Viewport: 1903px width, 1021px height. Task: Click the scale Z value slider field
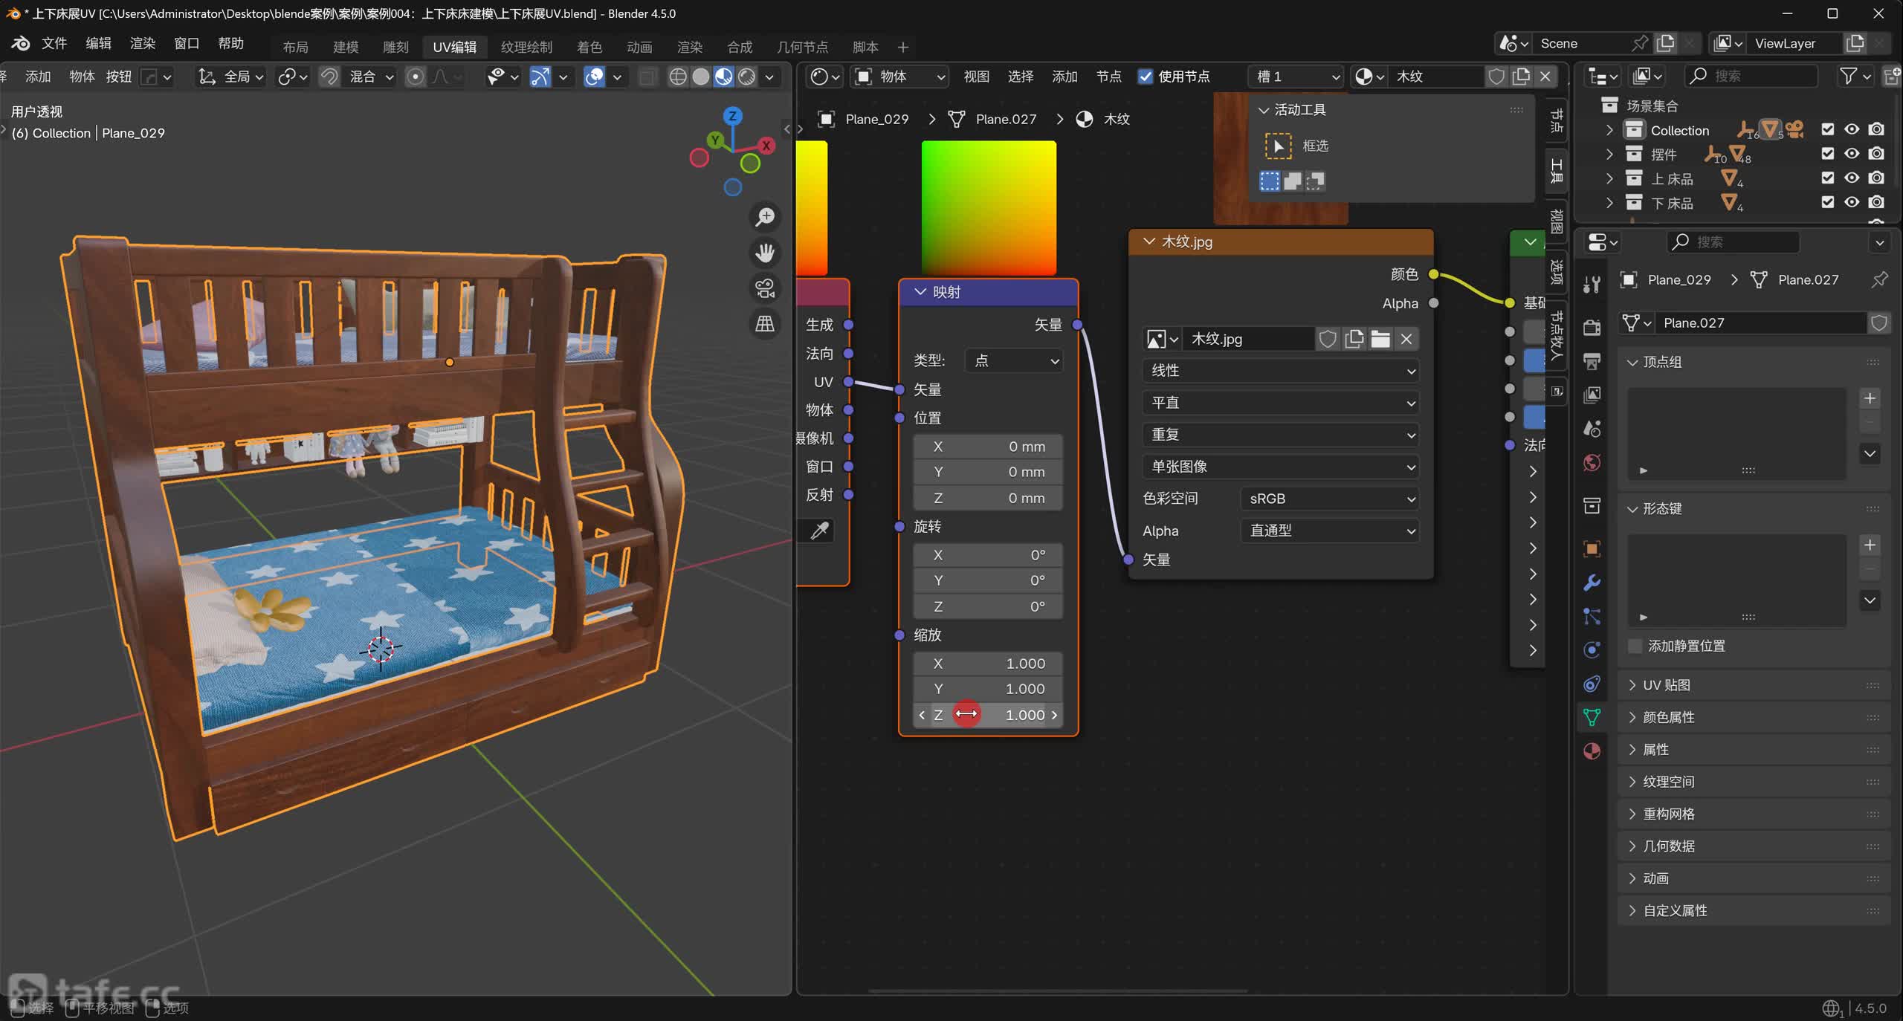pos(989,715)
